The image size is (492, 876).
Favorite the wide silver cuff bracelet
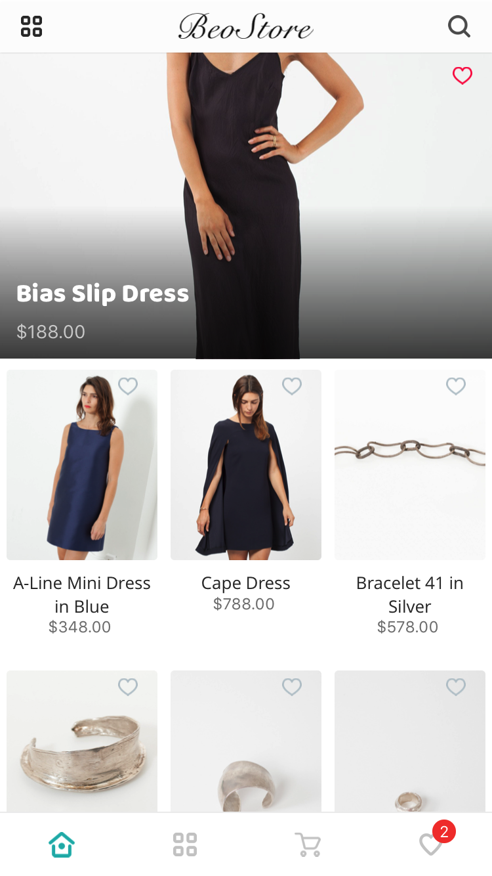128,687
